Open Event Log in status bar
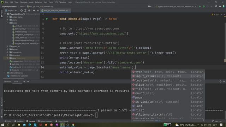 (x=217, y=121)
